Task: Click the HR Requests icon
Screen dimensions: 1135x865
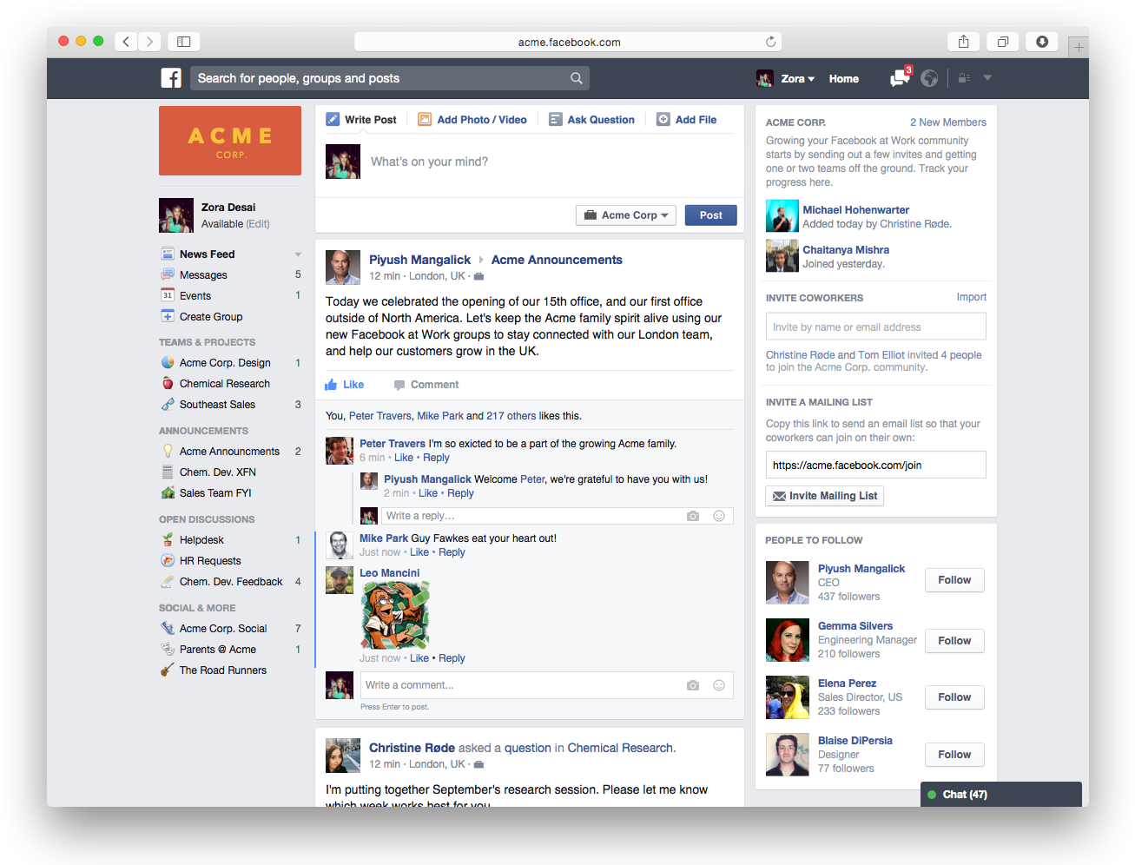Action: pos(168,560)
